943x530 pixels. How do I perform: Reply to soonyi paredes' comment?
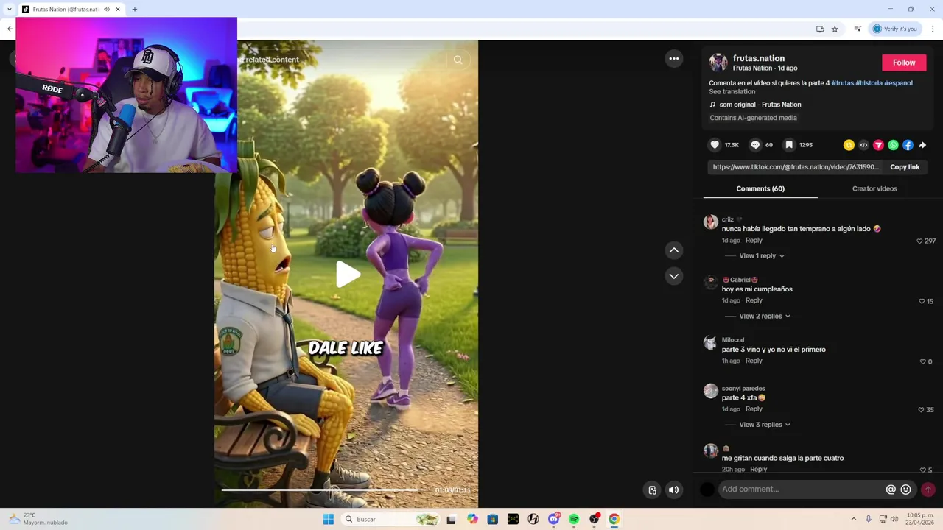click(x=754, y=409)
